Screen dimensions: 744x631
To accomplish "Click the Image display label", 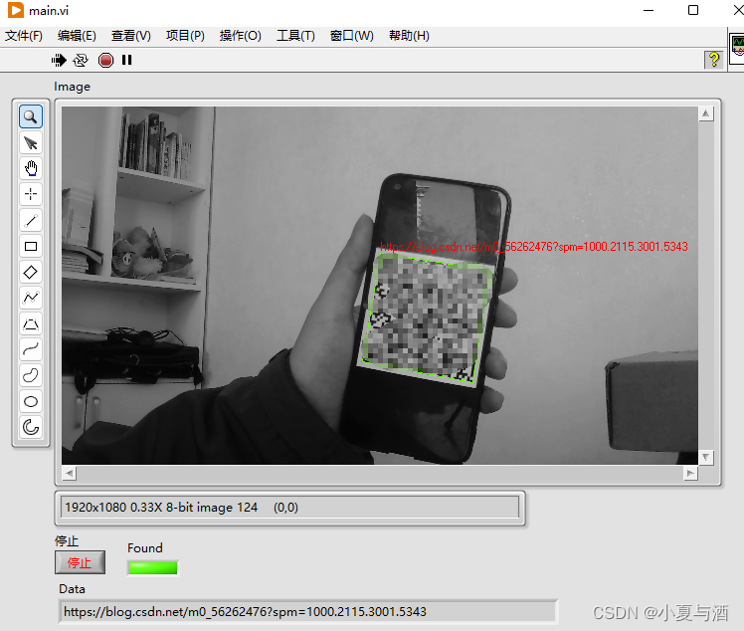I will point(72,87).
